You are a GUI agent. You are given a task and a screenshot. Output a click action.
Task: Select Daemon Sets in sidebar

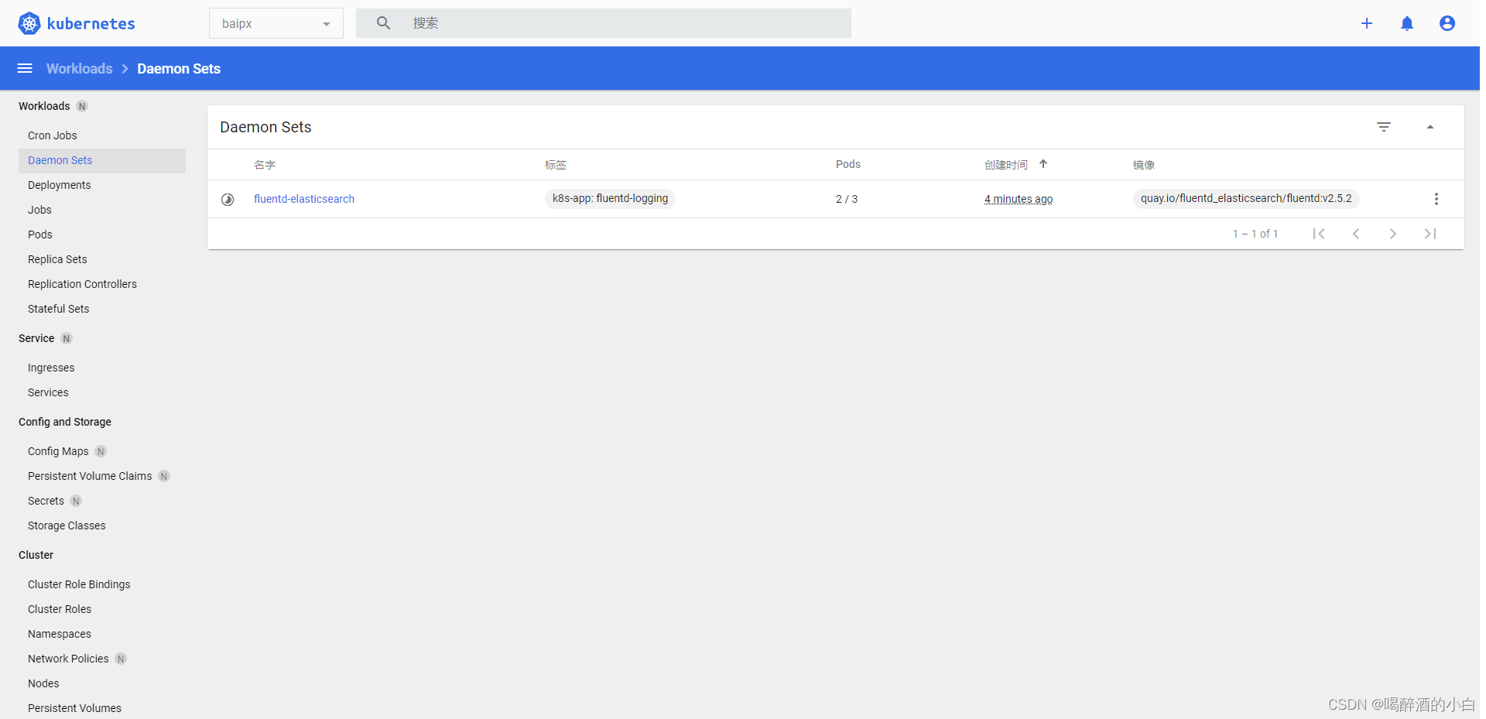pyautogui.click(x=102, y=160)
